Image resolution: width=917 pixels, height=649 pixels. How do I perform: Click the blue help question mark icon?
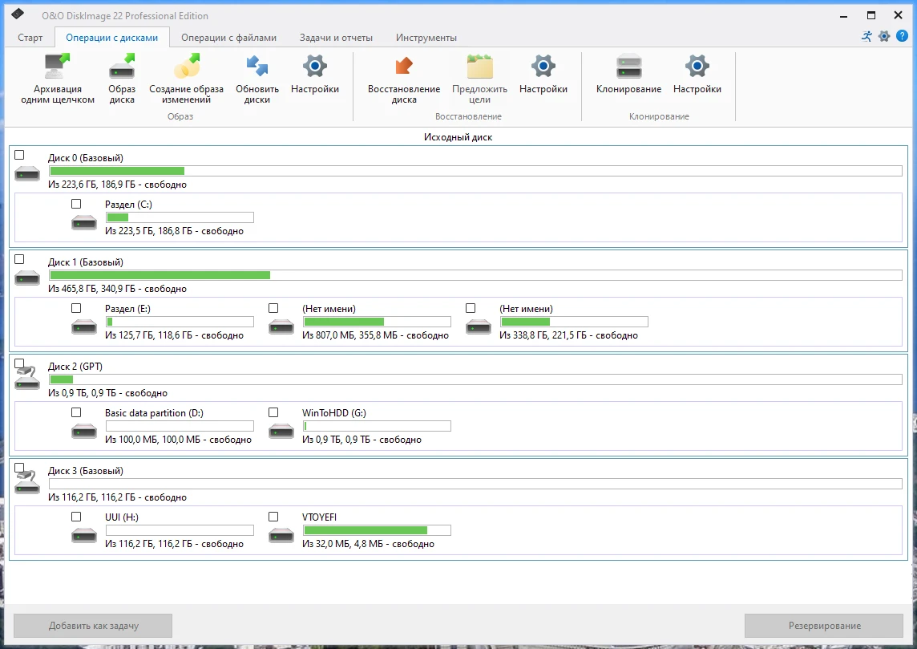point(902,36)
